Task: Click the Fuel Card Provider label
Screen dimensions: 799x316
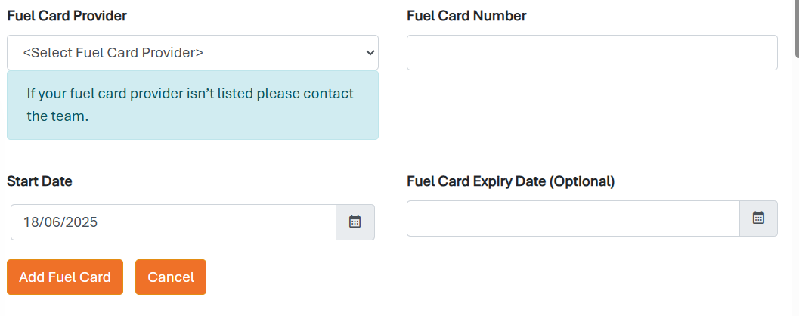Action: point(67,15)
